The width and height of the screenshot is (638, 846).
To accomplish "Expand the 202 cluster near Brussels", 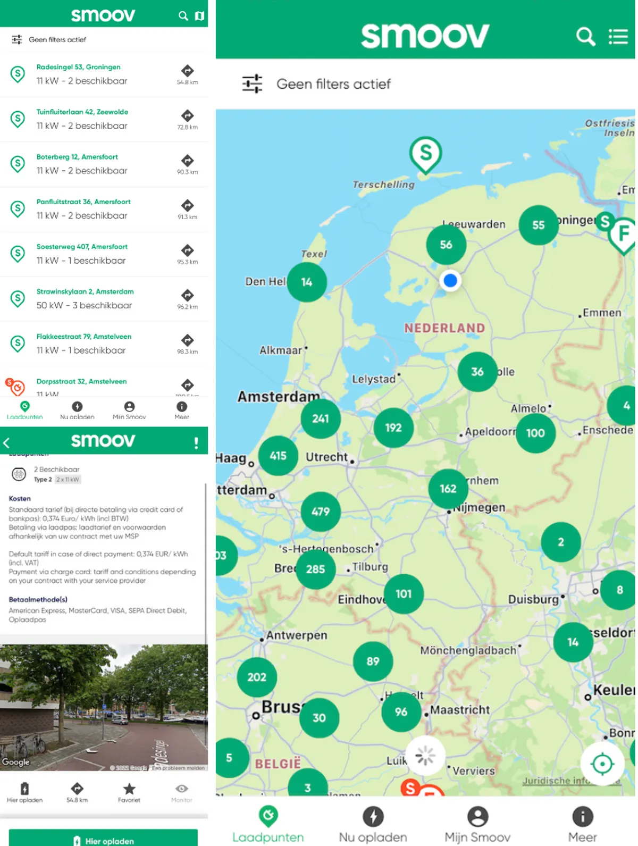I will pyautogui.click(x=257, y=677).
